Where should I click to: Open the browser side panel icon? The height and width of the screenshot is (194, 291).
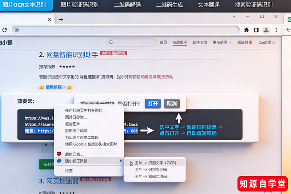(x=256, y=30)
